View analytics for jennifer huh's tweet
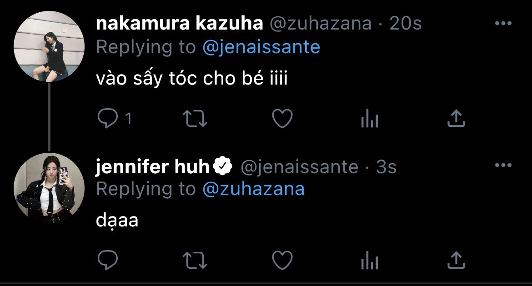 point(369,261)
